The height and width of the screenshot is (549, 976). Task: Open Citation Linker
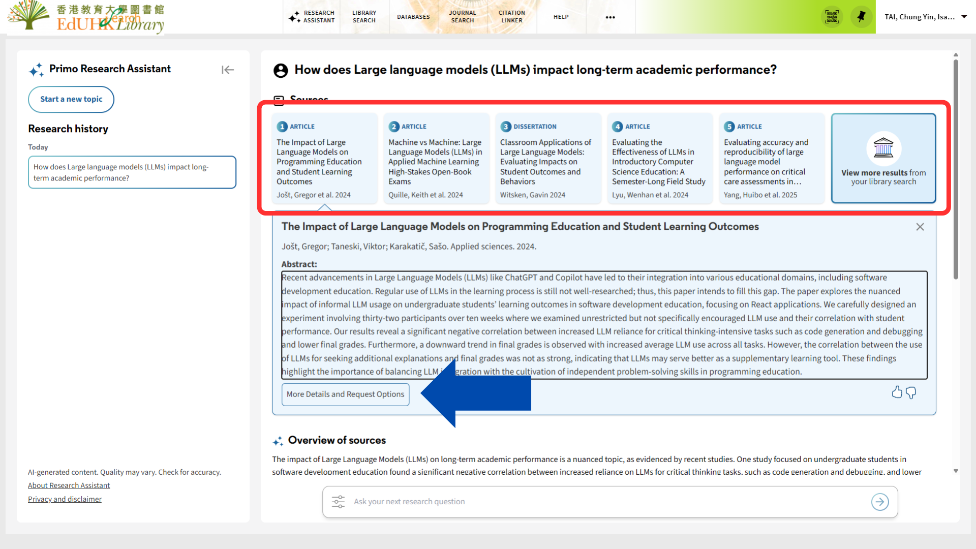512,17
